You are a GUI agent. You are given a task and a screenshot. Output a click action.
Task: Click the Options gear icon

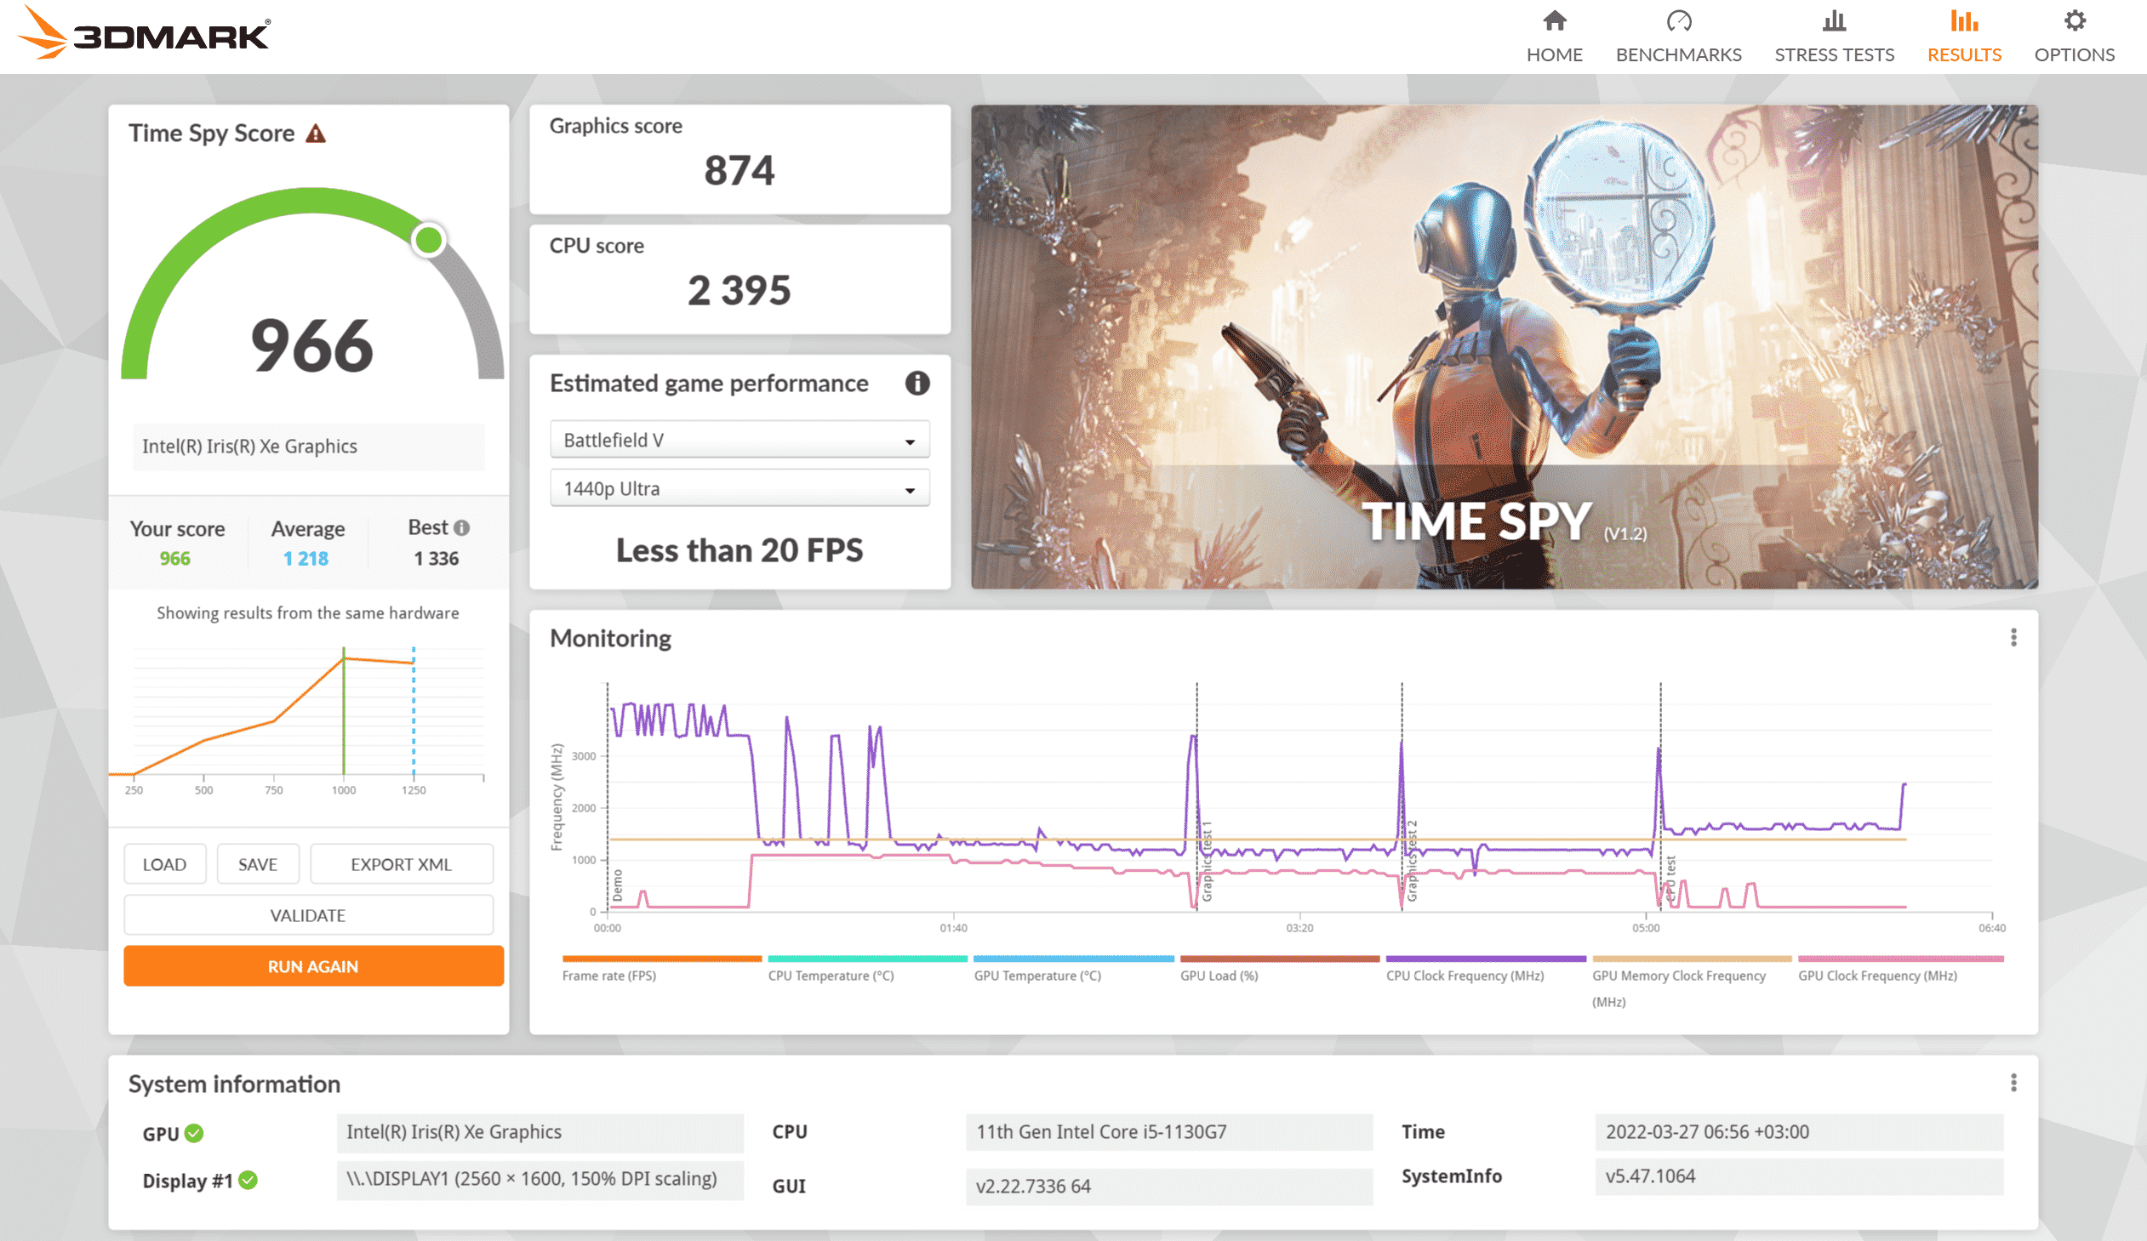point(2074,20)
